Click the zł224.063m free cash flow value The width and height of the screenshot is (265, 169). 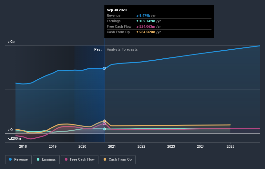[x=146, y=26]
